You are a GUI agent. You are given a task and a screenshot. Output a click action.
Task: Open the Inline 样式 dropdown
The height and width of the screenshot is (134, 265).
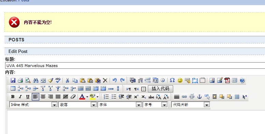(33, 105)
